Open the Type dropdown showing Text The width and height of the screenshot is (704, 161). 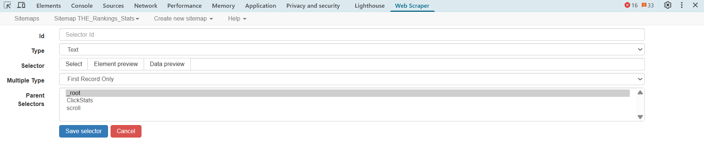click(x=352, y=50)
